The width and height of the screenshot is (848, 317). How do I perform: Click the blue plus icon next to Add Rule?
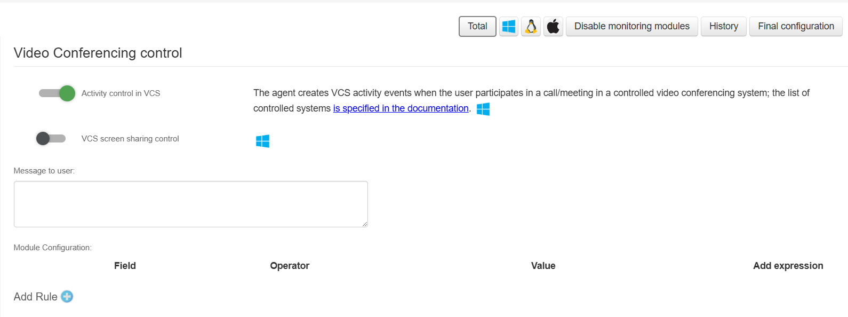[67, 297]
